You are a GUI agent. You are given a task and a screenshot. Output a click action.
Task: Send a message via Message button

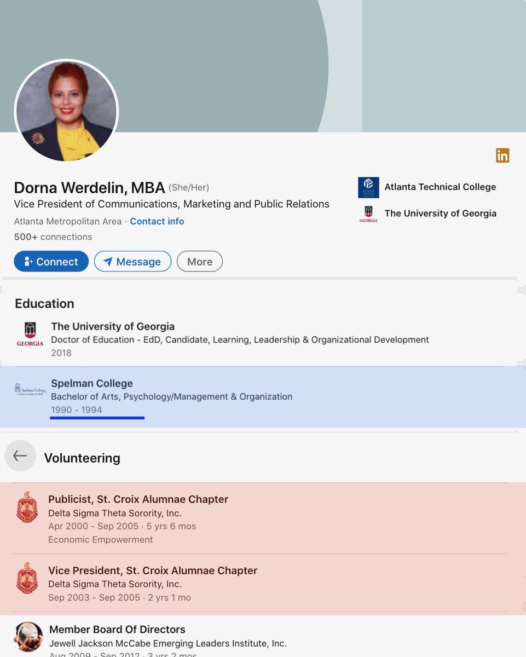tap(132, 262)
